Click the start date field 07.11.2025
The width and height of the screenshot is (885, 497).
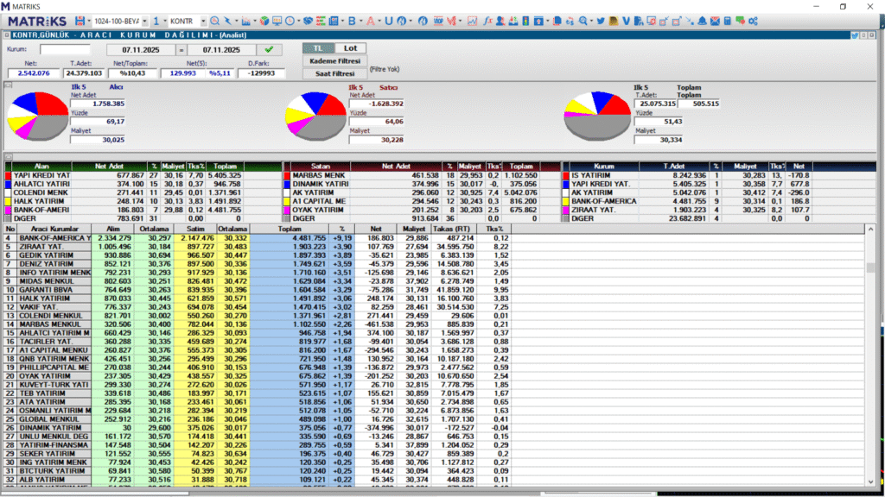click(141, 49)
